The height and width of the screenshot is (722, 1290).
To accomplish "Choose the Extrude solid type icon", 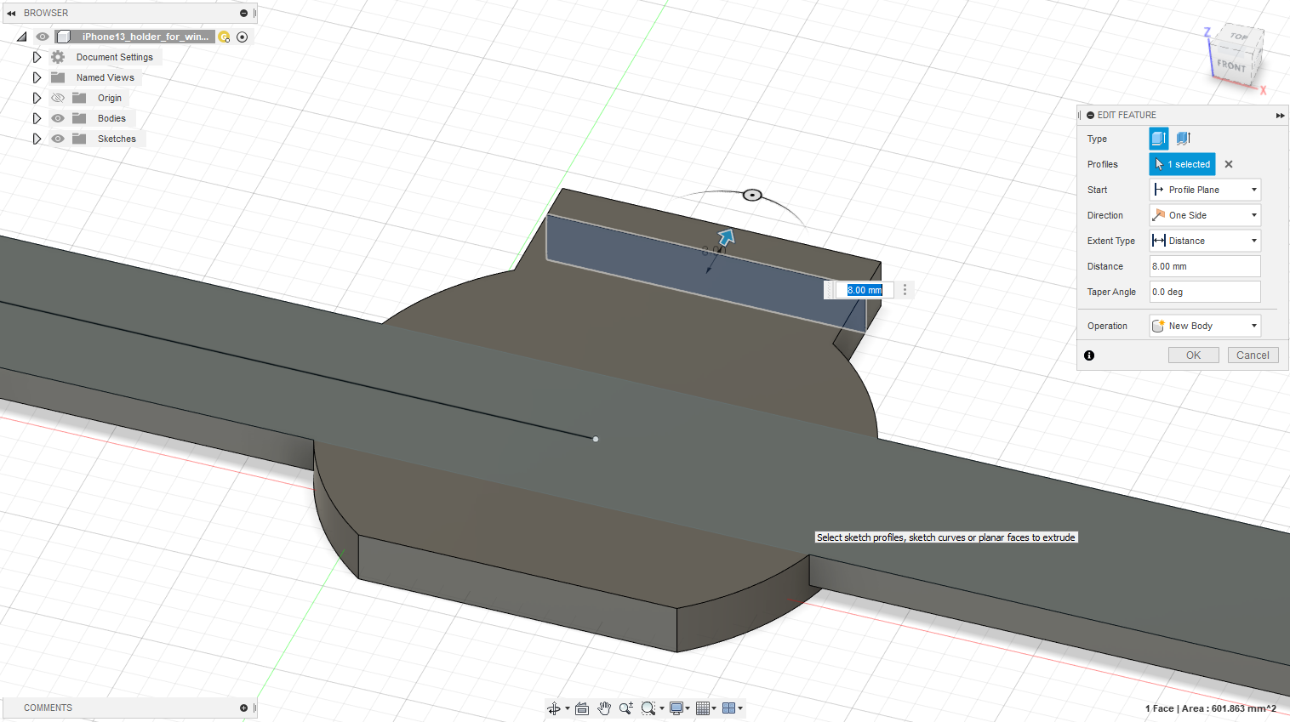I will coord(1159,138).
